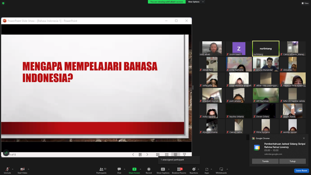Select video tile of keysha cintania

[x=239, y=111]
